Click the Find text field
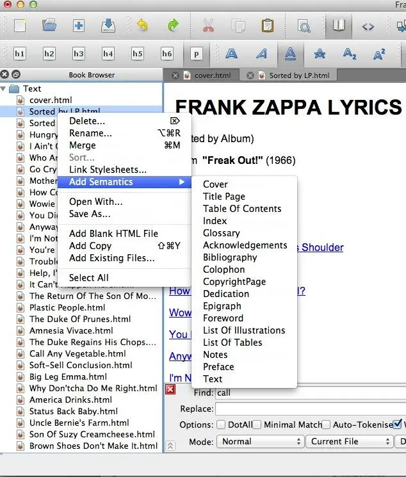The height and width of the screenshot is (477, 406). [311, 393]
